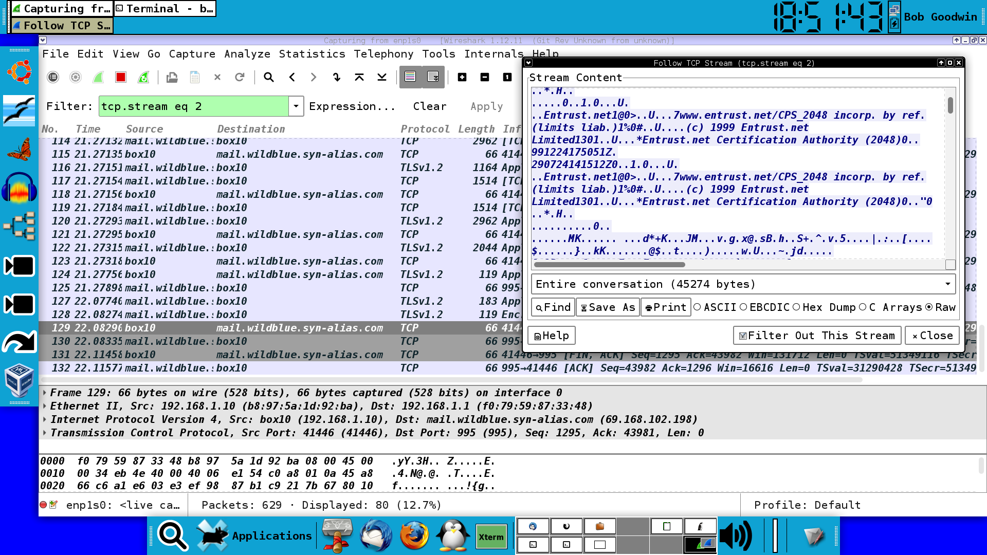Click Help button in stream dialog
Screen dimensions: 987x555
(x=552, y=336)
